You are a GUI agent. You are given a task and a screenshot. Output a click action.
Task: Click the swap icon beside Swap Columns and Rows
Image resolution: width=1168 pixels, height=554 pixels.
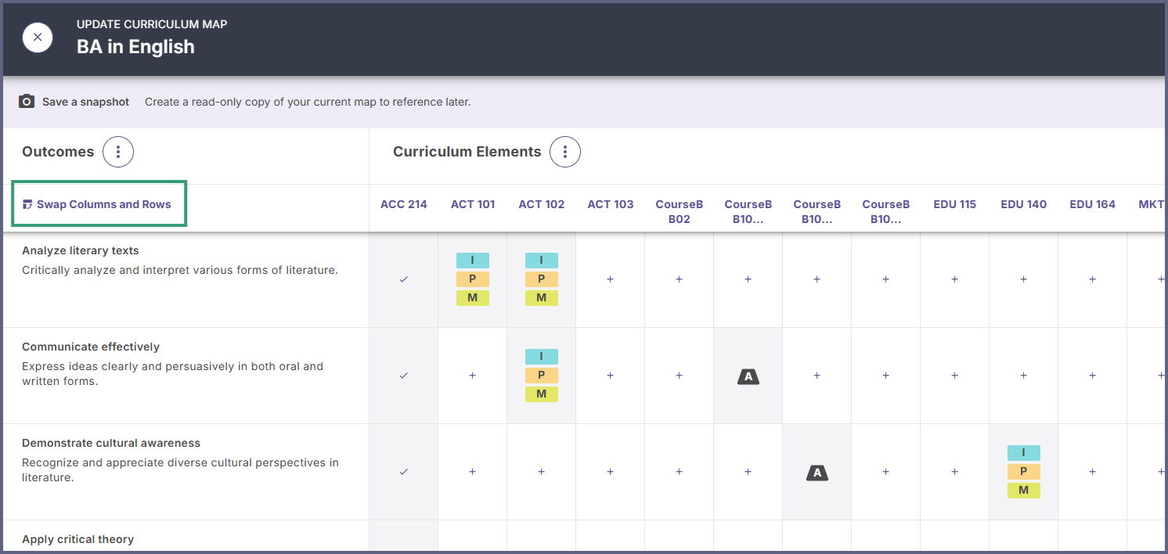(28, 205)
